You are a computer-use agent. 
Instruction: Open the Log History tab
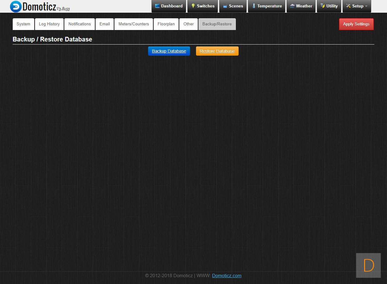49,24
